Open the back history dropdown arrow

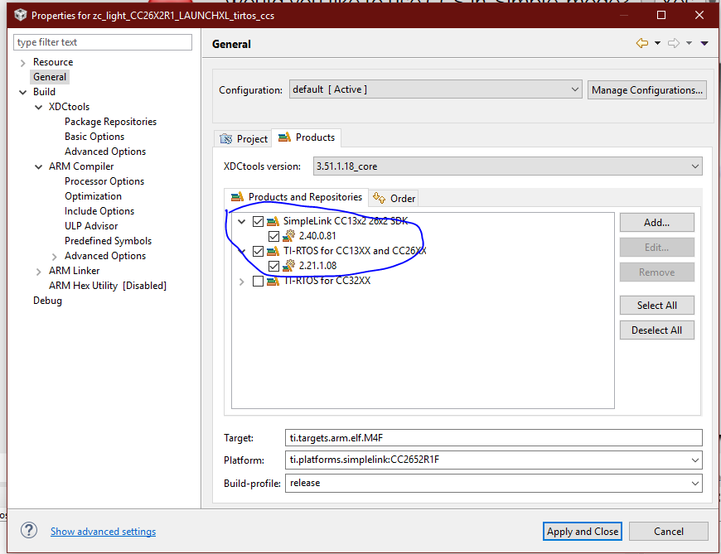coord(657,43)
